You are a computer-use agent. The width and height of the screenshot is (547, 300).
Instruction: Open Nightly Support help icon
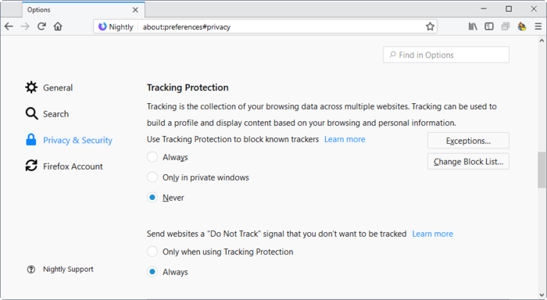point(31,270)
